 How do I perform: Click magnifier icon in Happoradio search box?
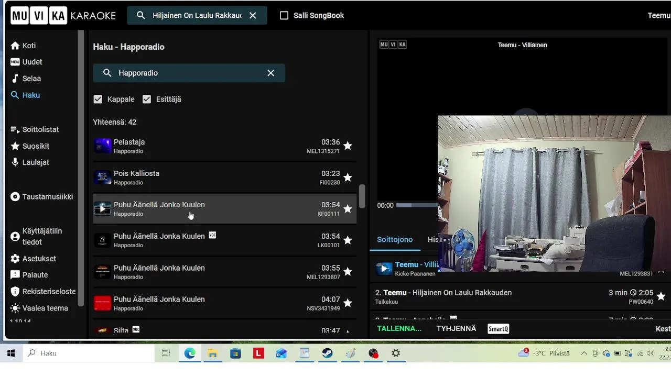(x=107, y=73)
